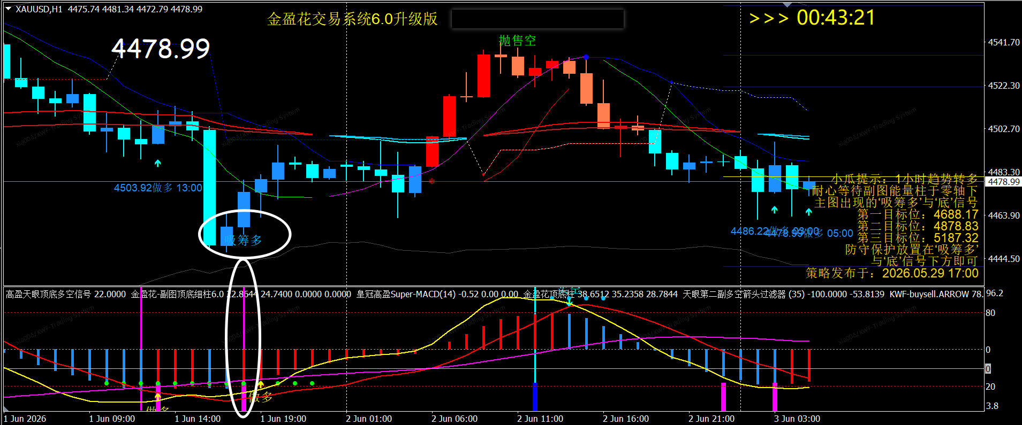Click the empty black box beside the title
1022x425 pixels.
click(538, 19)
